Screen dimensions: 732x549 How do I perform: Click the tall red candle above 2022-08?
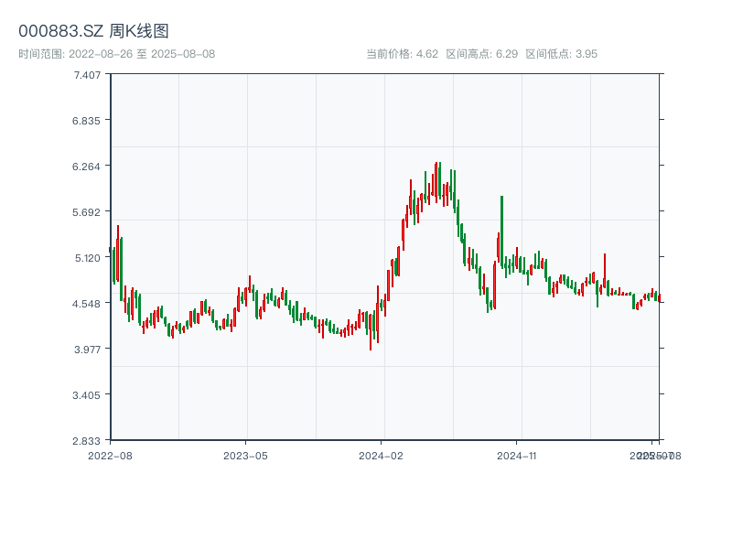click(117, 252)
